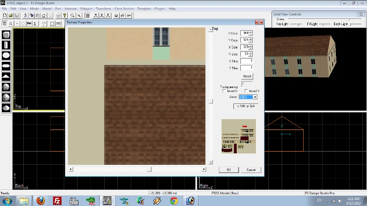Click the New file toolbar icon
Viewport: 367px width, 206px height.
pyautogui.click(x=5, y=15)
